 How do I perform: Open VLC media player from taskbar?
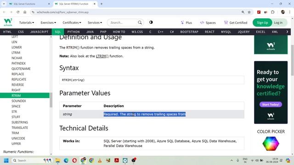pyautogui.click(x=100, y=160)
